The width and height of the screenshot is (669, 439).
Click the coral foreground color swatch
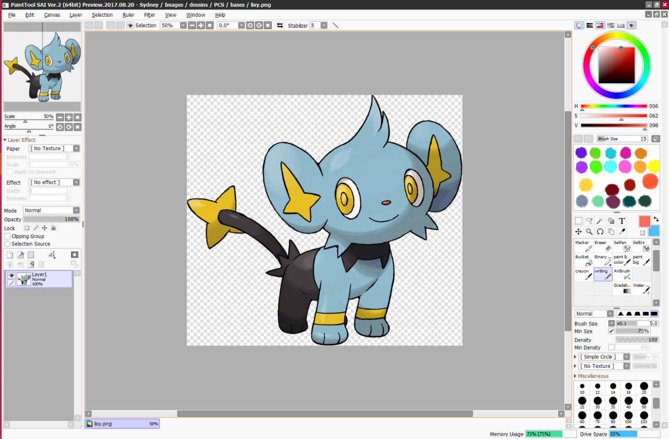(x=644, y=221)
